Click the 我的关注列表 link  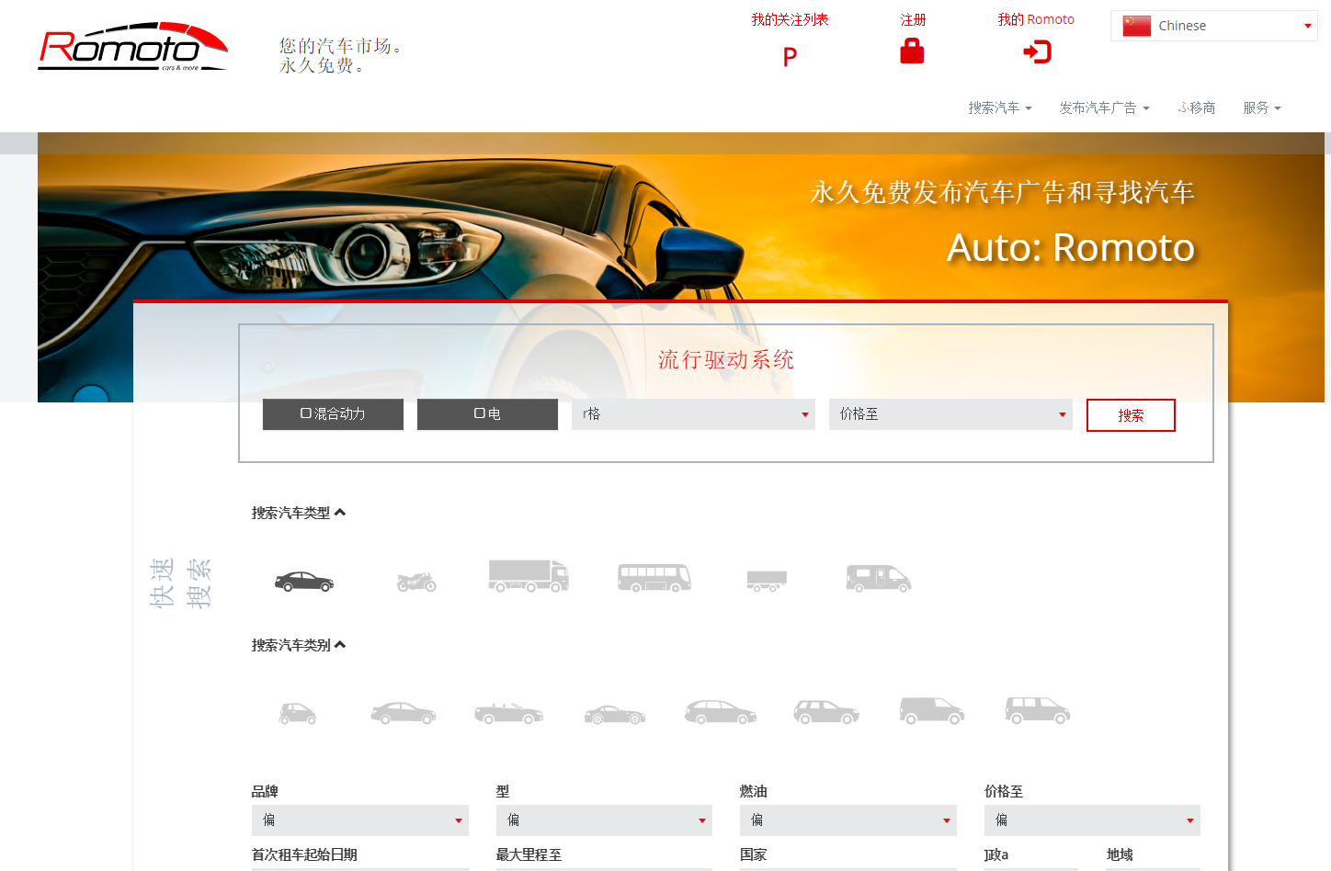coord(790,19)
